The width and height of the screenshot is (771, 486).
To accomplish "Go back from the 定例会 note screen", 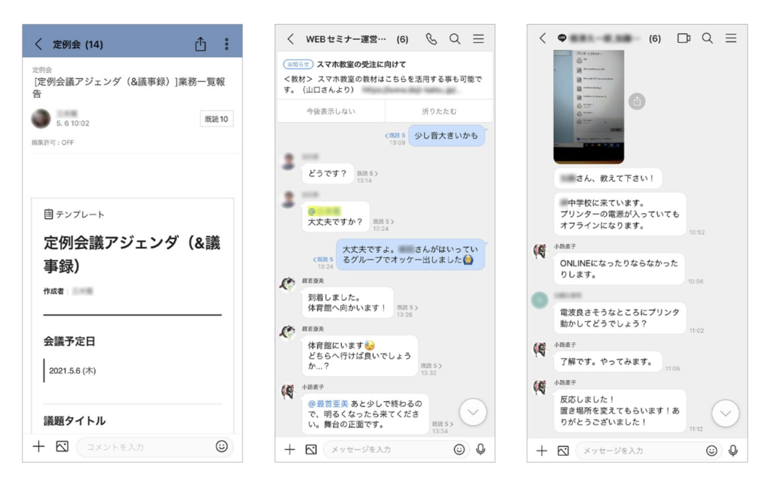I will 38,44.
